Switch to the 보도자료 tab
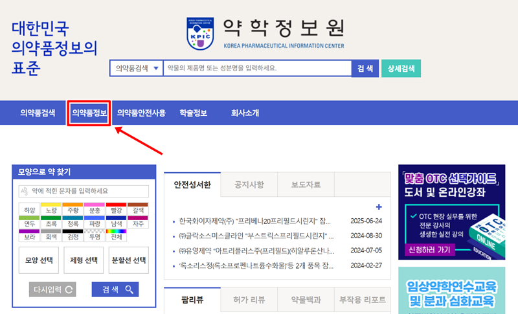Viewport: 518px width, 314px height. pos(306,185)
